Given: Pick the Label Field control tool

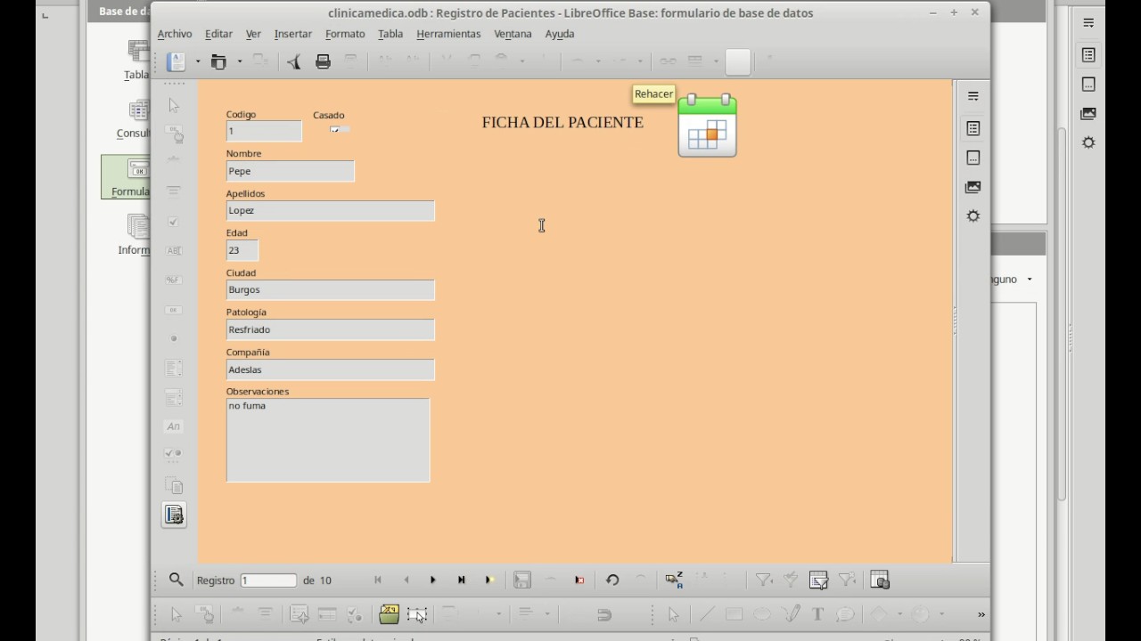Looking at the screenshot, I should pyautogui.click(x=174, y=426).
